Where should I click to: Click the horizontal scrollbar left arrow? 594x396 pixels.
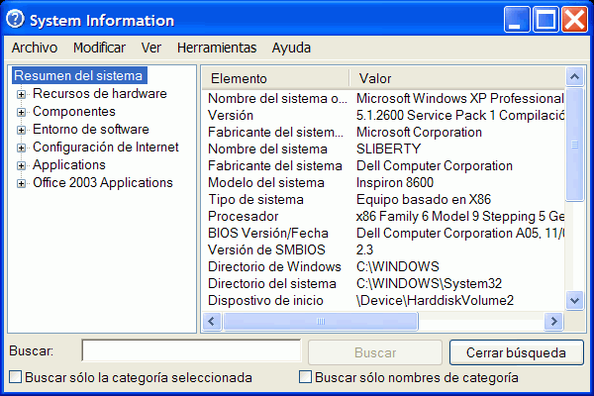click(x=212, y=322)
